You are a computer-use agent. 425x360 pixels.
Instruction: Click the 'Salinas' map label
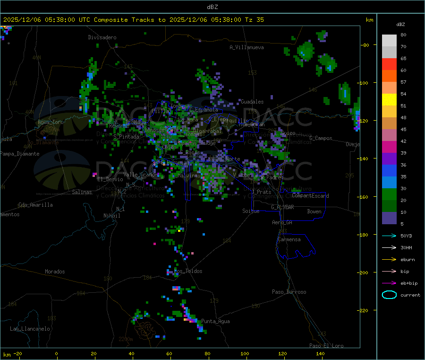pyautogui.click(x=82, y=192)
